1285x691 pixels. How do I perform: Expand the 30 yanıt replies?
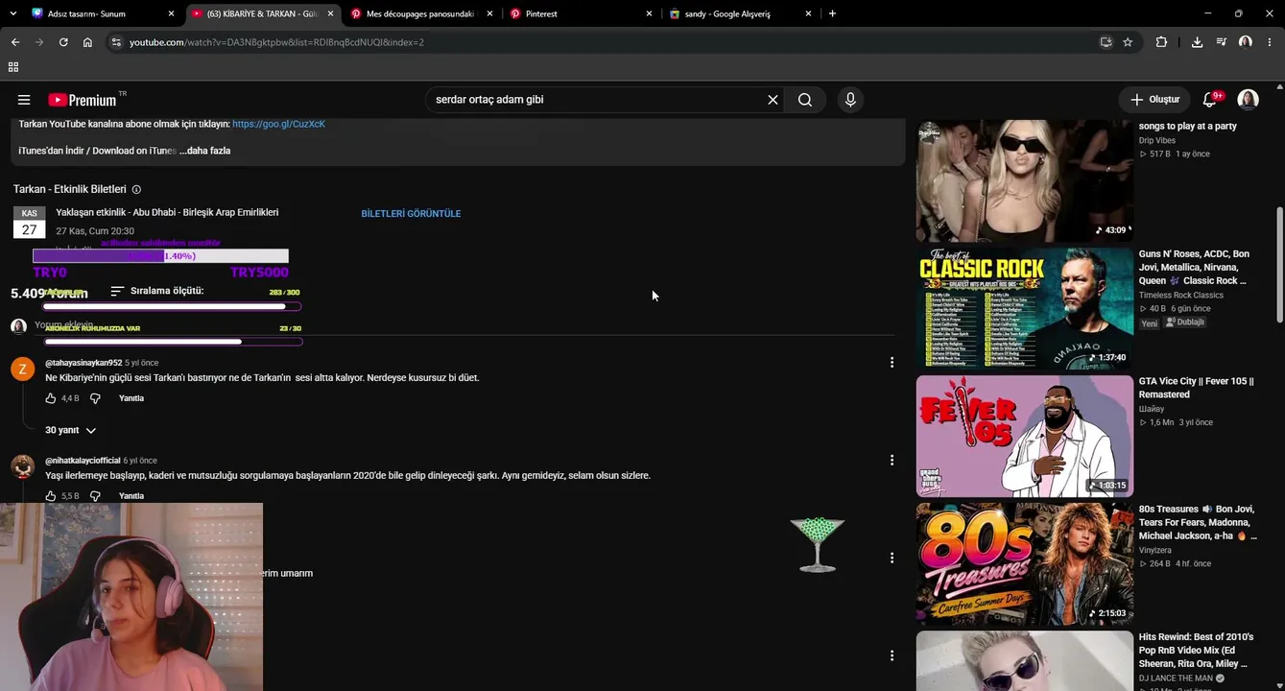coord(71,430)
